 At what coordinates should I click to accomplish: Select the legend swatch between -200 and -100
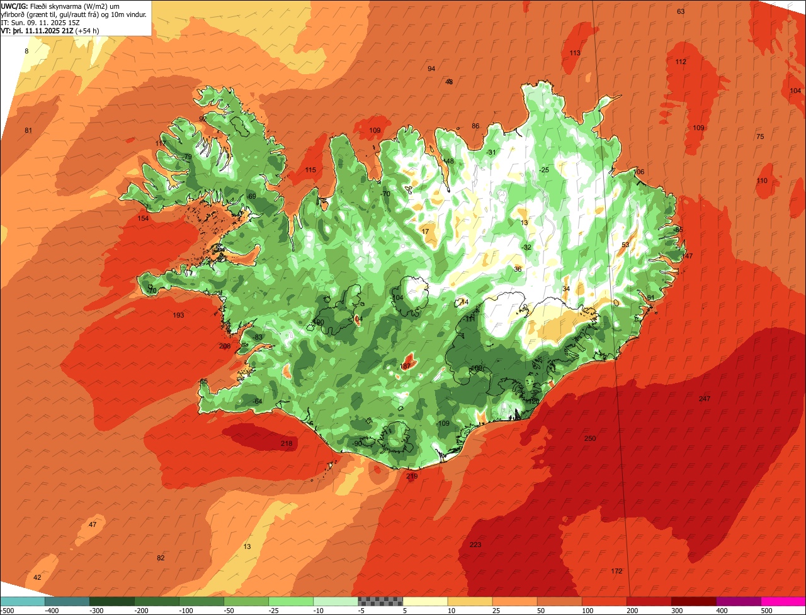click(156, 601)
